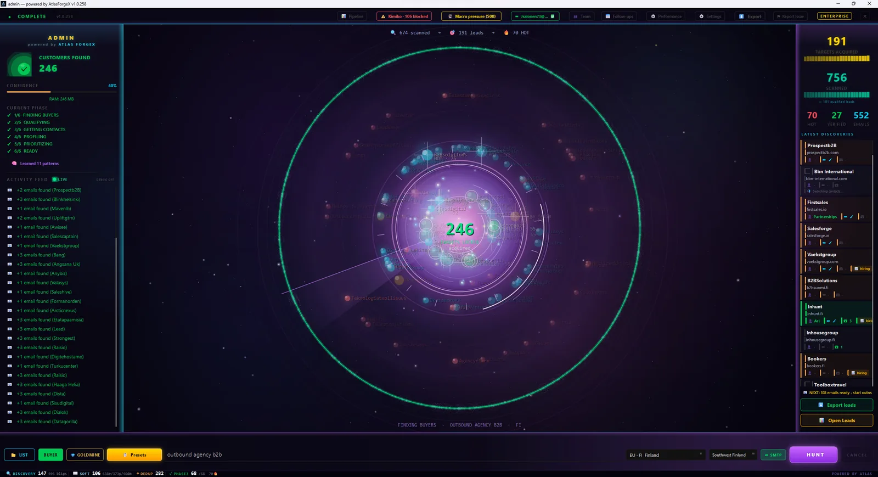Click the '1/6 FINDING BUYERS' phase
878x477 pixels.
tap(36, 115)
